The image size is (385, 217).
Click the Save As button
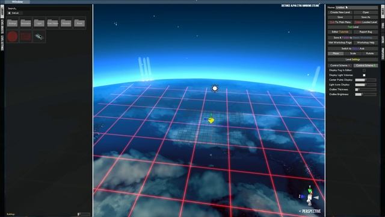tap(366, 17)
